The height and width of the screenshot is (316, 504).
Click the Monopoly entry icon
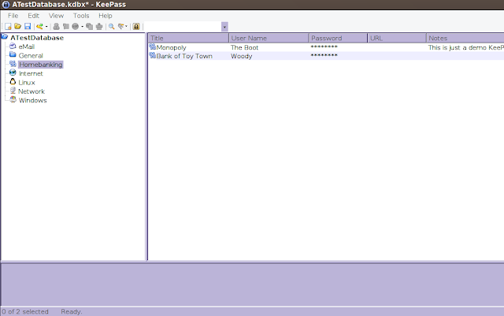(x=152, y=47)
